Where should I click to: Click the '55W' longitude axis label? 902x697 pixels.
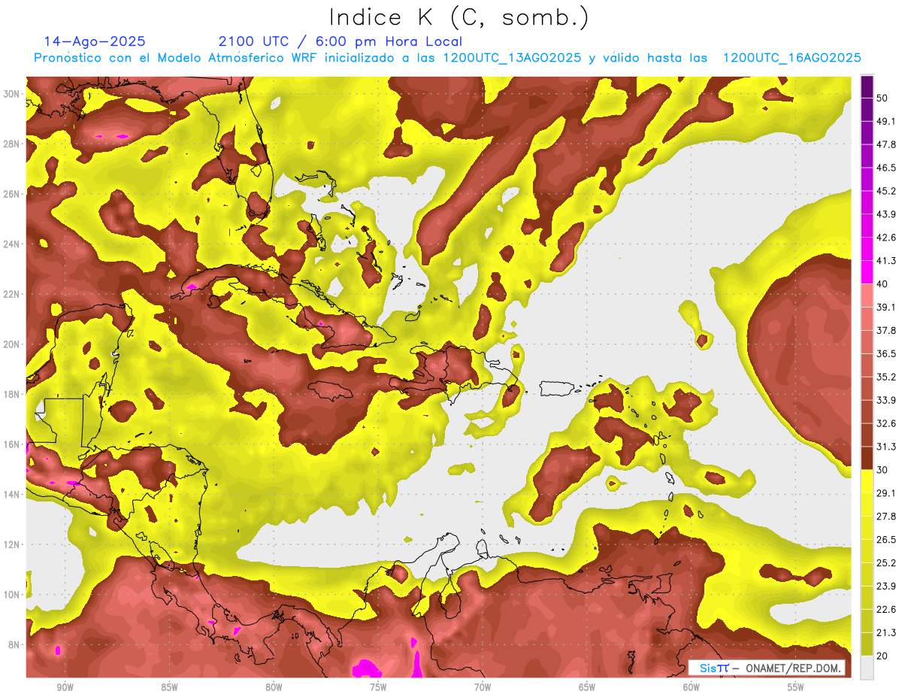pyautogui.click(x=796, y=687)
